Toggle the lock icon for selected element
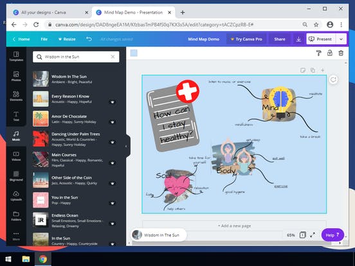 pyautogui.click(x=330, y=53)
